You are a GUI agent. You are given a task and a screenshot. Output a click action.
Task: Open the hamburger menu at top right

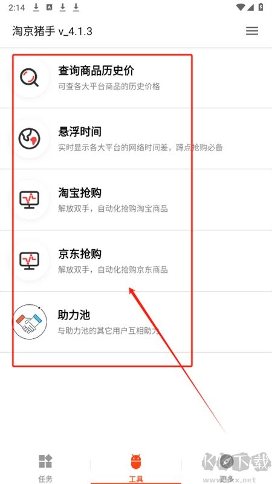click(x=252, y=31)
